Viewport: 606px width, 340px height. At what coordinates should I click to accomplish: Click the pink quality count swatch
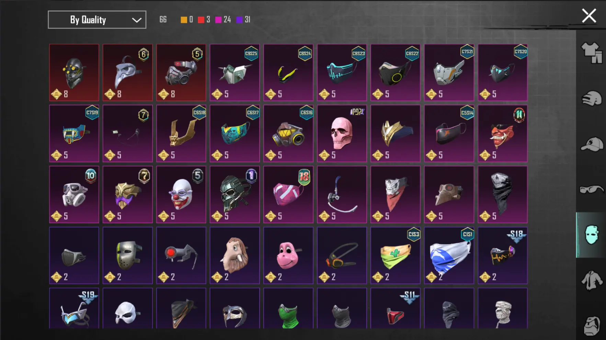click(218, 20)
